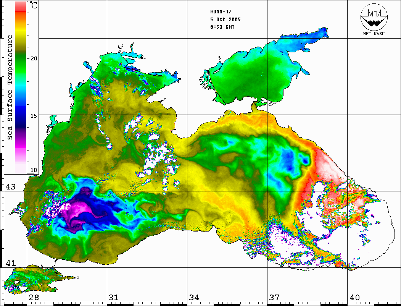The image size is (401, 306).
Task: Click the °C unit label
Action: [33, 5]
